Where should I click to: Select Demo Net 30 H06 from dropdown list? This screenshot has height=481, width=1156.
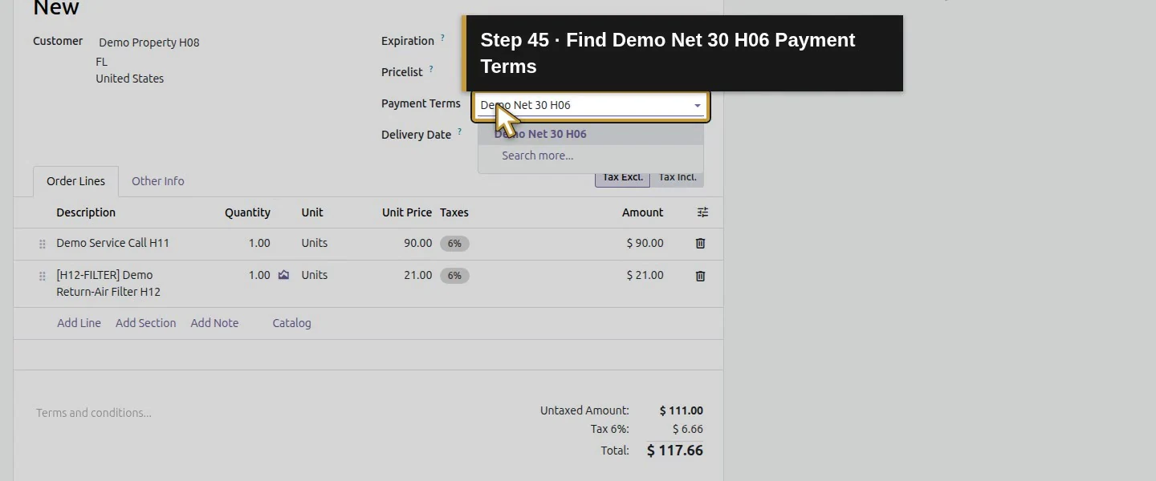pyautogui.click(x=591, y=134)
